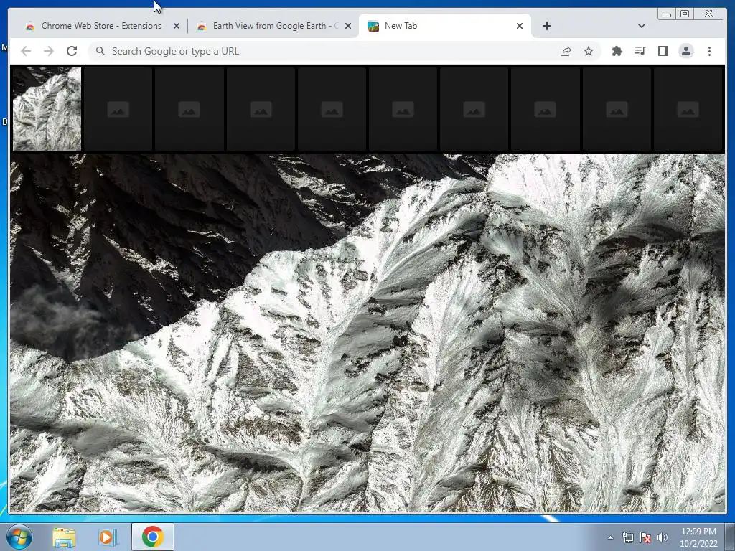This screenshot has width=735, height=551.
Task: Open the profile avatar menu
Action: pos(685,51)
